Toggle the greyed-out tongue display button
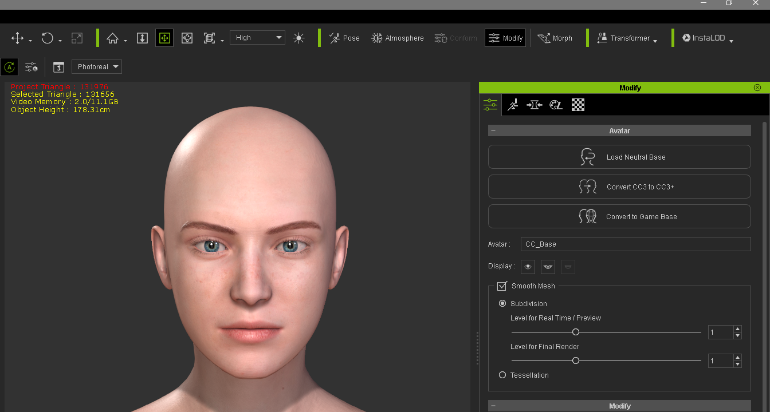The image size is (770, 412). point(568,267)
